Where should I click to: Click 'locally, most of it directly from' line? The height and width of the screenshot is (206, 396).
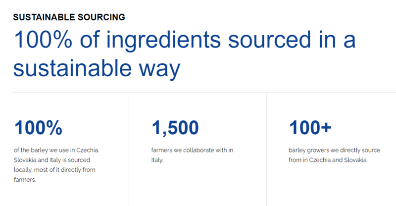point(54,170)
